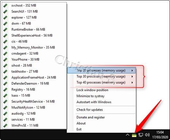Click the RAM icon next to explorer
Screen dimensions: 170x140
pos(5,17)
